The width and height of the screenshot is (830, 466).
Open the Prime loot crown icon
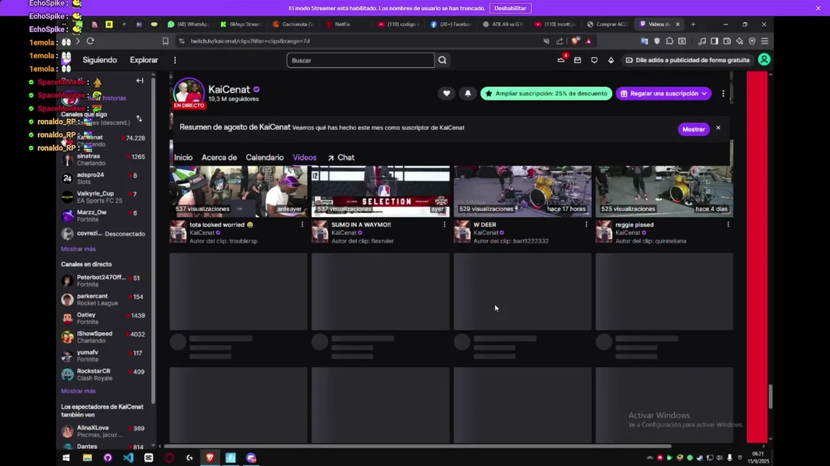coord(561,60)
